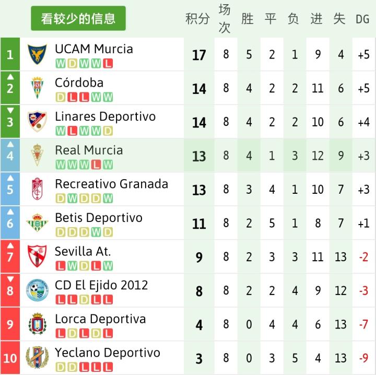
Task: Sort table by DG column header
Action: 362,19
